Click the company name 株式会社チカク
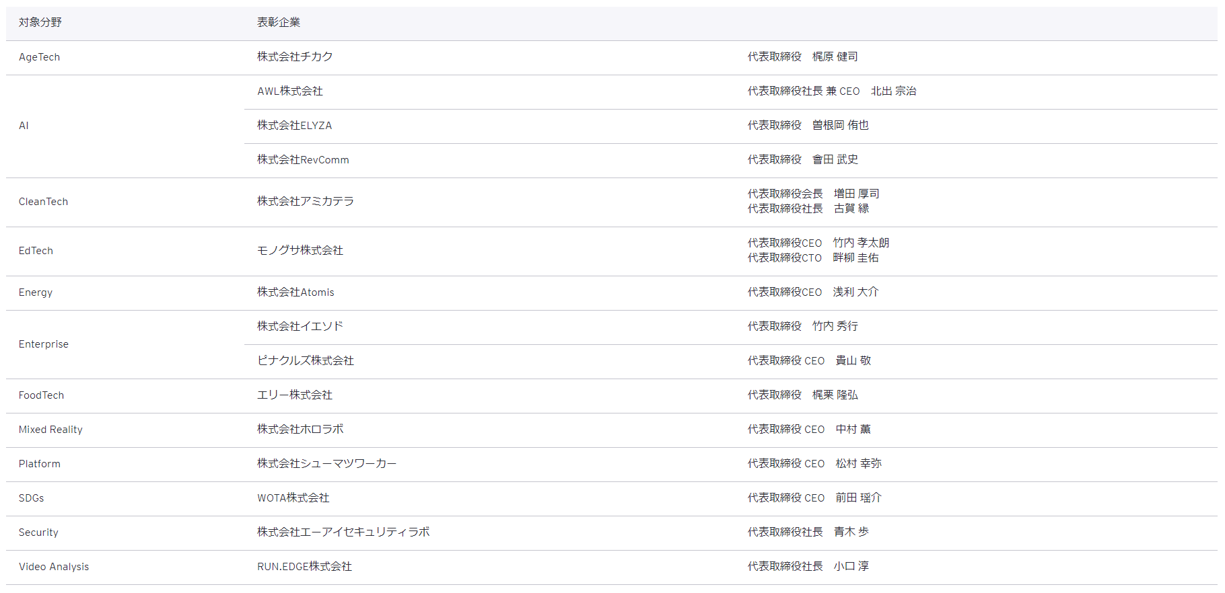 point(295,57)
